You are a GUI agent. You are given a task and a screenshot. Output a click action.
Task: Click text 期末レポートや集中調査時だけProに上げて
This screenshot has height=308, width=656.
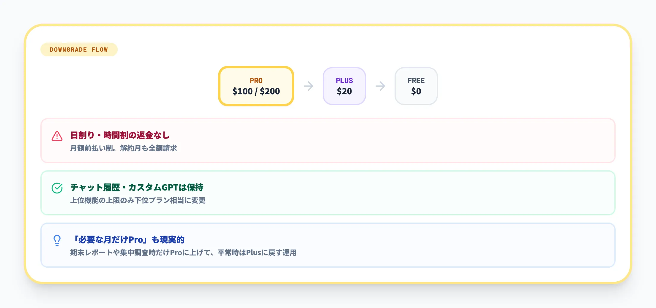[x=141, y=253]
